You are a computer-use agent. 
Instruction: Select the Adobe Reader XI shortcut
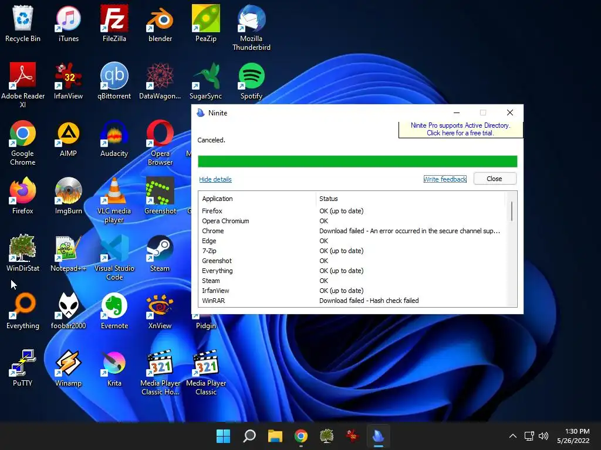pos(23,86)
